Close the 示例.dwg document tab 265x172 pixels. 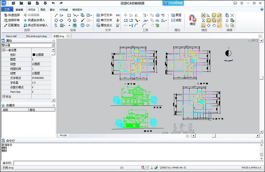[68, 36]
